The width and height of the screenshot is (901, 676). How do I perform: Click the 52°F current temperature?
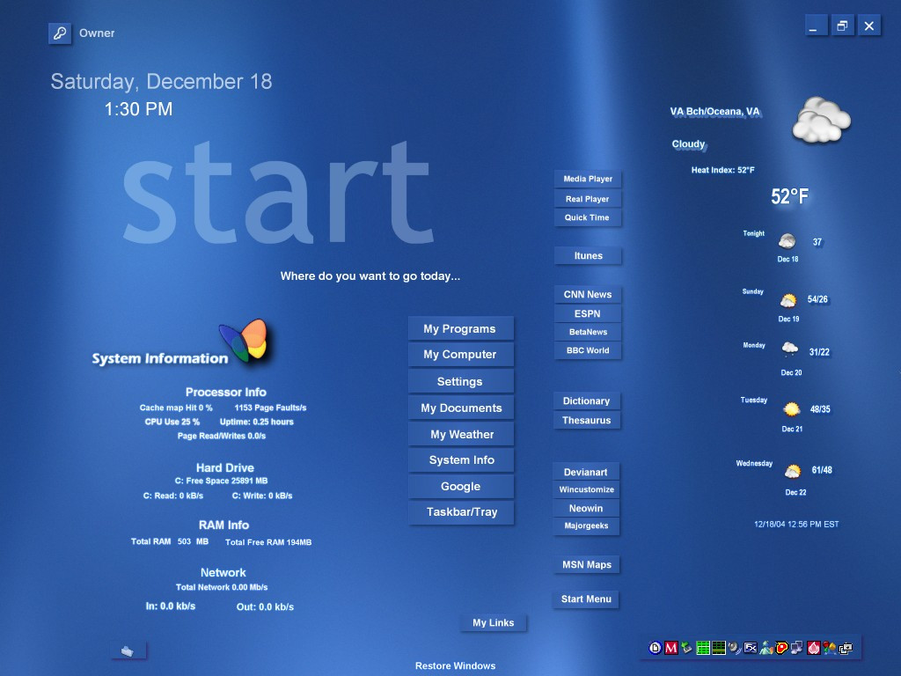coord(789,196)
